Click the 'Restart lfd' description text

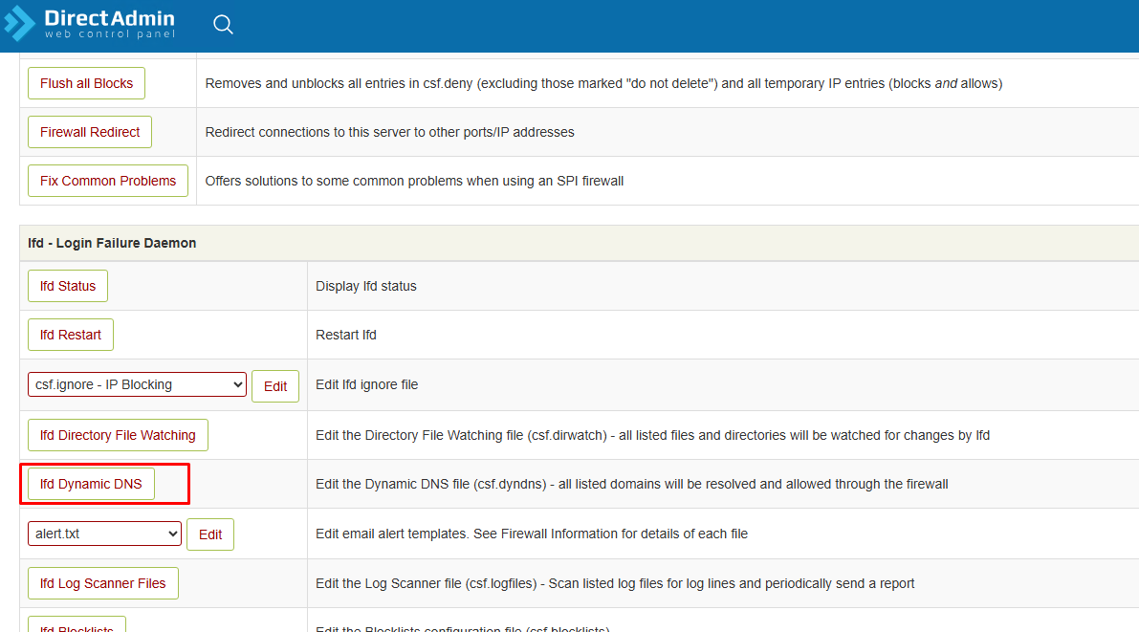pos(346,335)
